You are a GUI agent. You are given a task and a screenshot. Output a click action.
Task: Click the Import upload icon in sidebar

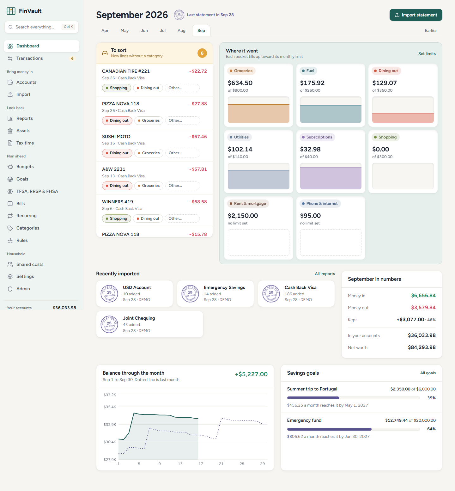10,95
